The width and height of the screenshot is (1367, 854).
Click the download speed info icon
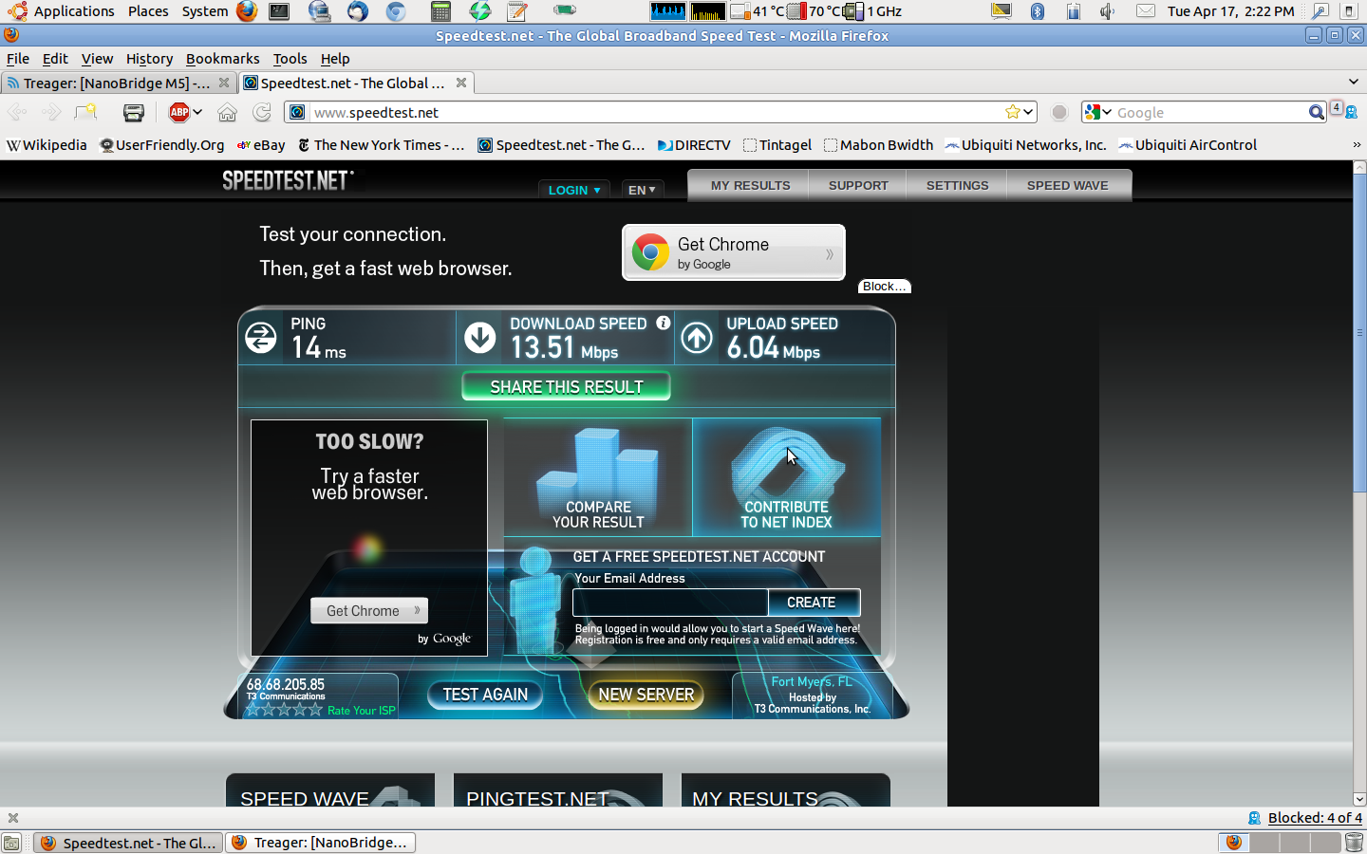click(x=664, y=323)
